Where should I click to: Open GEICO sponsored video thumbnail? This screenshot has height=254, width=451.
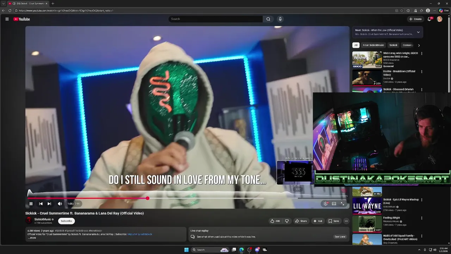pos(367,60)
